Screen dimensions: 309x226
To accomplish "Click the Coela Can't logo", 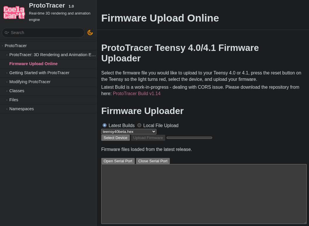I will [14, 13].
